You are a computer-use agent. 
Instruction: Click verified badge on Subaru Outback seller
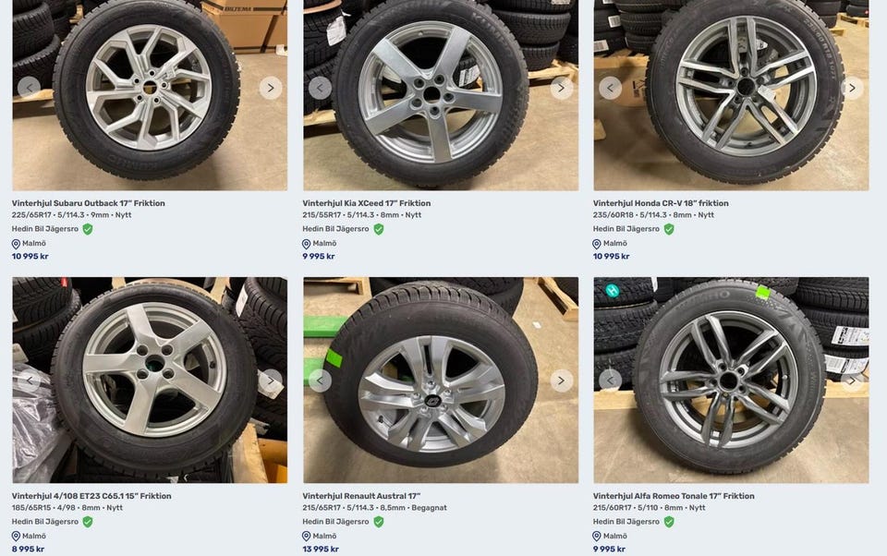pos(88,229)
